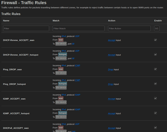Toggle the IGMP_ACCEPT_hotspot enable checkbox
Viewport: 167px width, 132px height.
[x=155, y=113]
